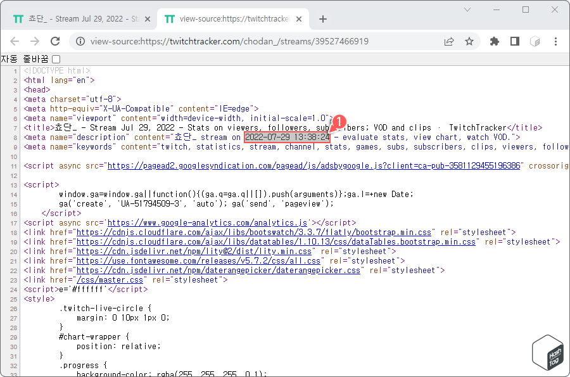Open the lity.min.css jsdelivr link

tap(194, 251)
